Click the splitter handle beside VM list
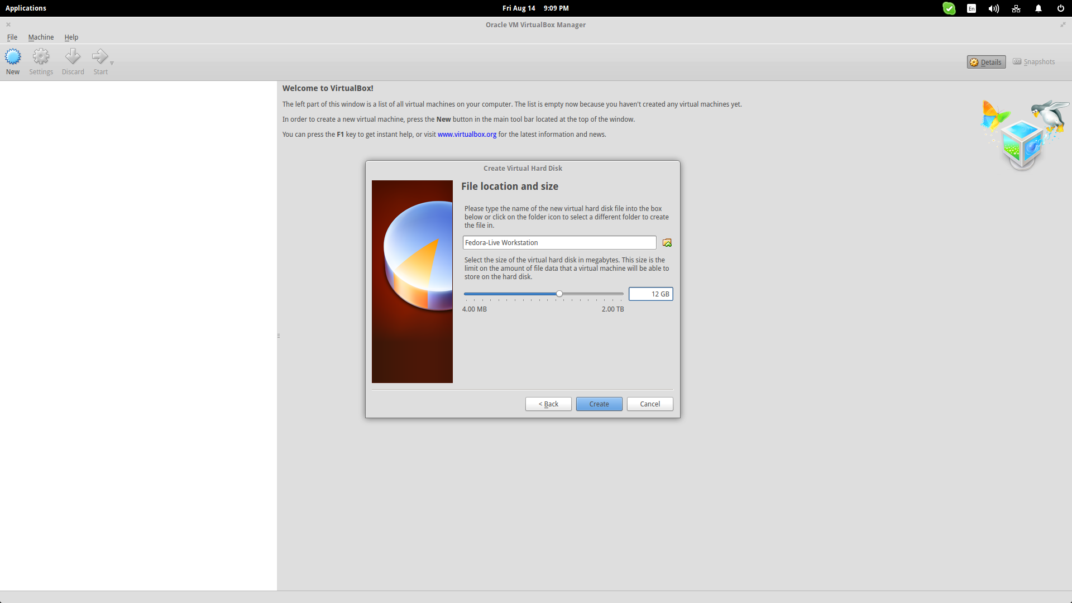This screenshot has height=603, width=1072. tap(278, 336)
